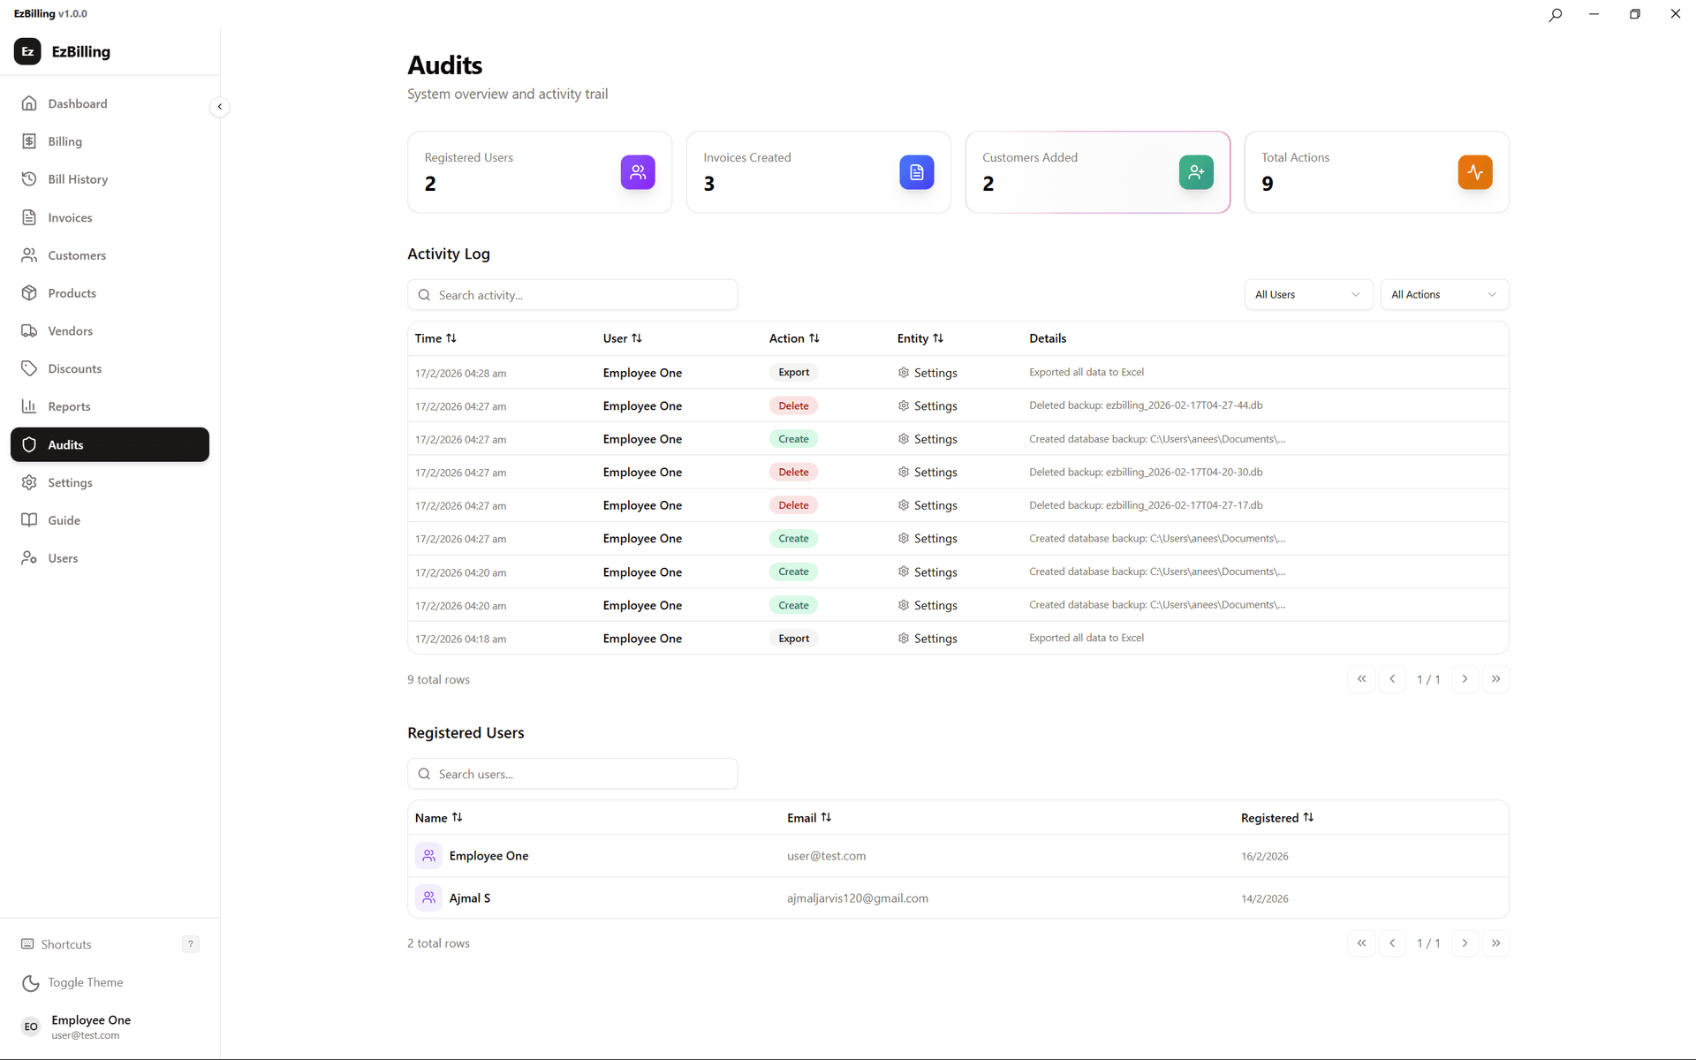Open Bill History from the sidebar
The height and width of the screenshot is (1060, 1696).
click(x=77, y=178)
